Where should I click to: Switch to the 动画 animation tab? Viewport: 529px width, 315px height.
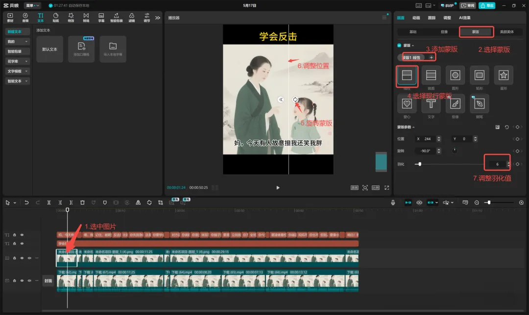416,18
